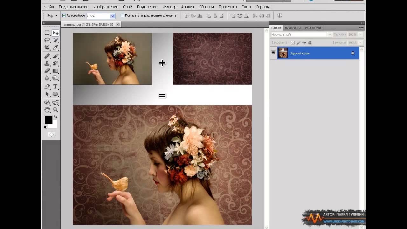
Task: Select the Dodge tool
Action: [x=55, y=78]
